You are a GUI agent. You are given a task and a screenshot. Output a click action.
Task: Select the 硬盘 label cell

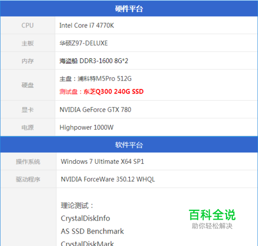coord(27,85)
